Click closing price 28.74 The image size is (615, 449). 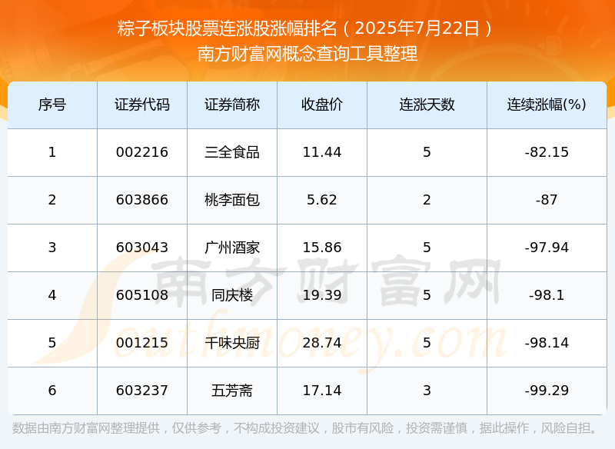click(322, 343)
